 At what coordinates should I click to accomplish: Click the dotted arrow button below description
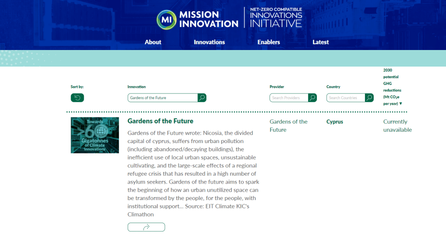pyautogui.click(x=146, y=227)
